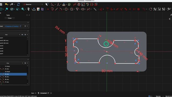Screen dimensions: 172x97
Task: Open the solver settings wrench dropdown
Action: (x=26, y=26)
